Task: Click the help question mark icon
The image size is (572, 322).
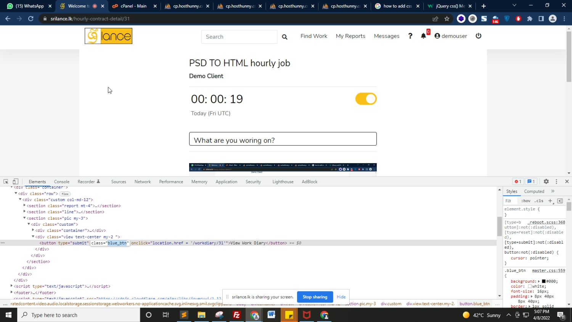Action: click(410, 36)
